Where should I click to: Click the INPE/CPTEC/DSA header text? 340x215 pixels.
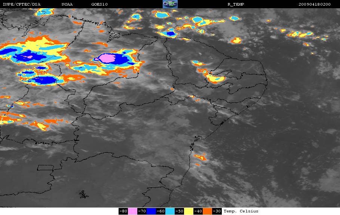coord(21,4)
